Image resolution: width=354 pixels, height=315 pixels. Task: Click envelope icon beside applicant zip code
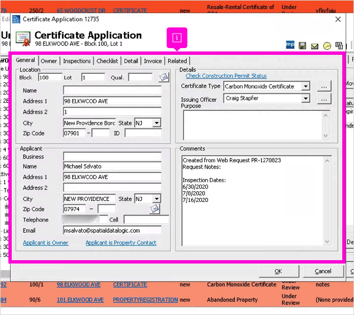[x=155, y=209]
